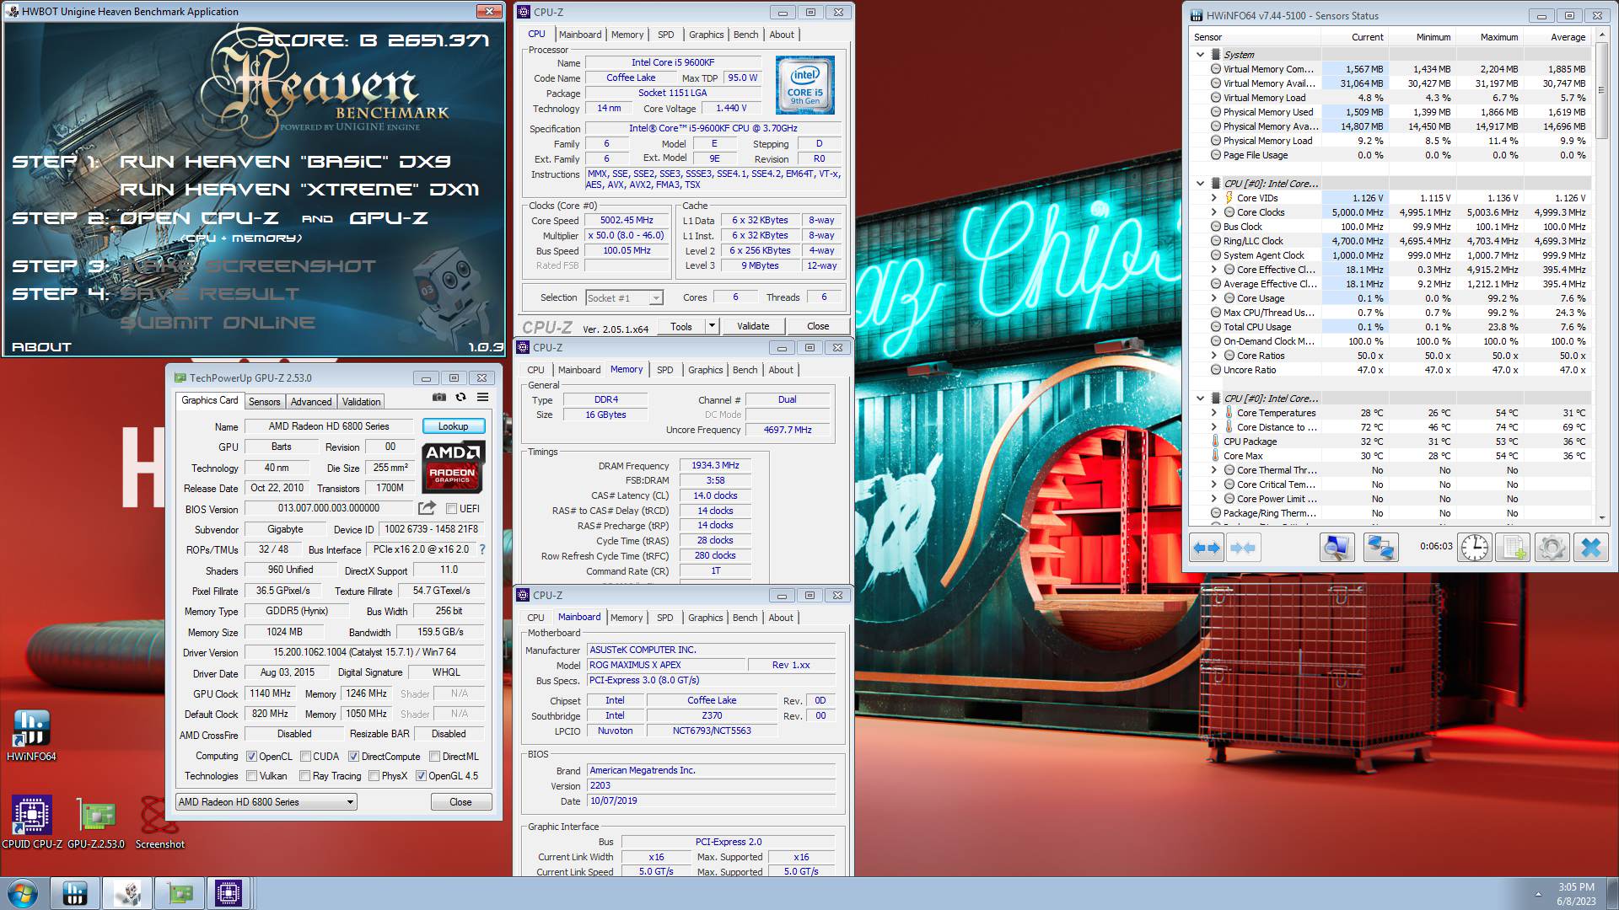Viewport: 1619px width, 910px height.
Task: Expand Core VIDs row in HWiNFO
Action: pyautogui.click(x=1214, y=198)
